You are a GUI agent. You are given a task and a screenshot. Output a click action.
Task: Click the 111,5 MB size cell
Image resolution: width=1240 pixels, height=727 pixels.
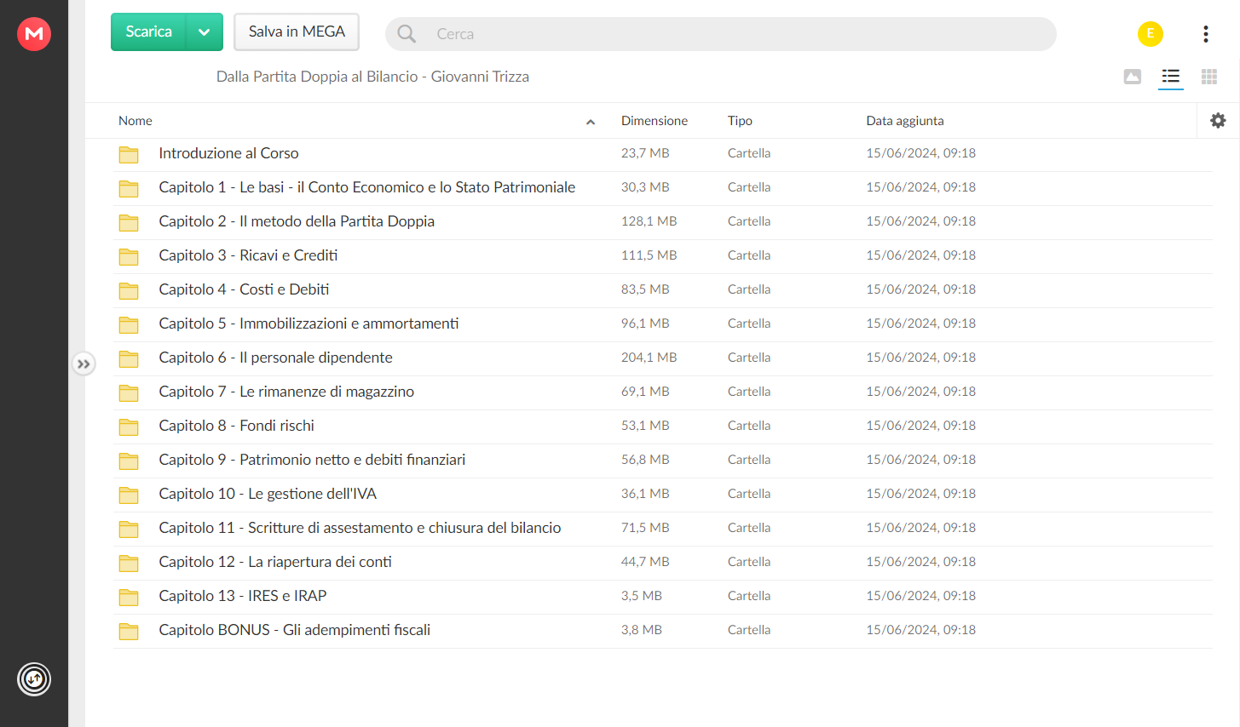coord(649,255)
